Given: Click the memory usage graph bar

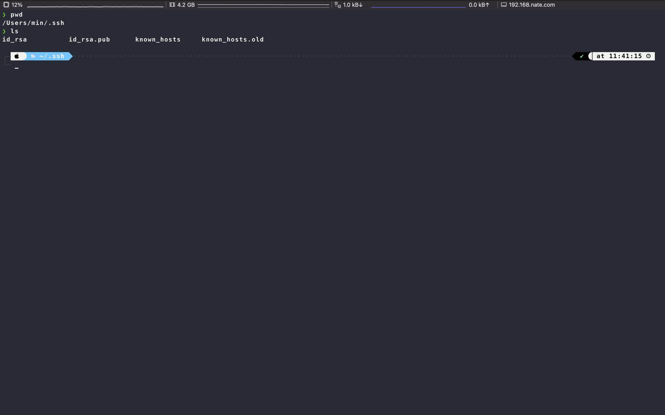Looking at the screenshot, I should click(263, 5).
